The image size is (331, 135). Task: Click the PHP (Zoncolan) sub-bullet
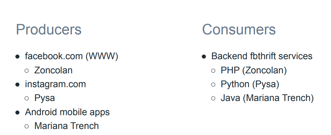(254, 71)
